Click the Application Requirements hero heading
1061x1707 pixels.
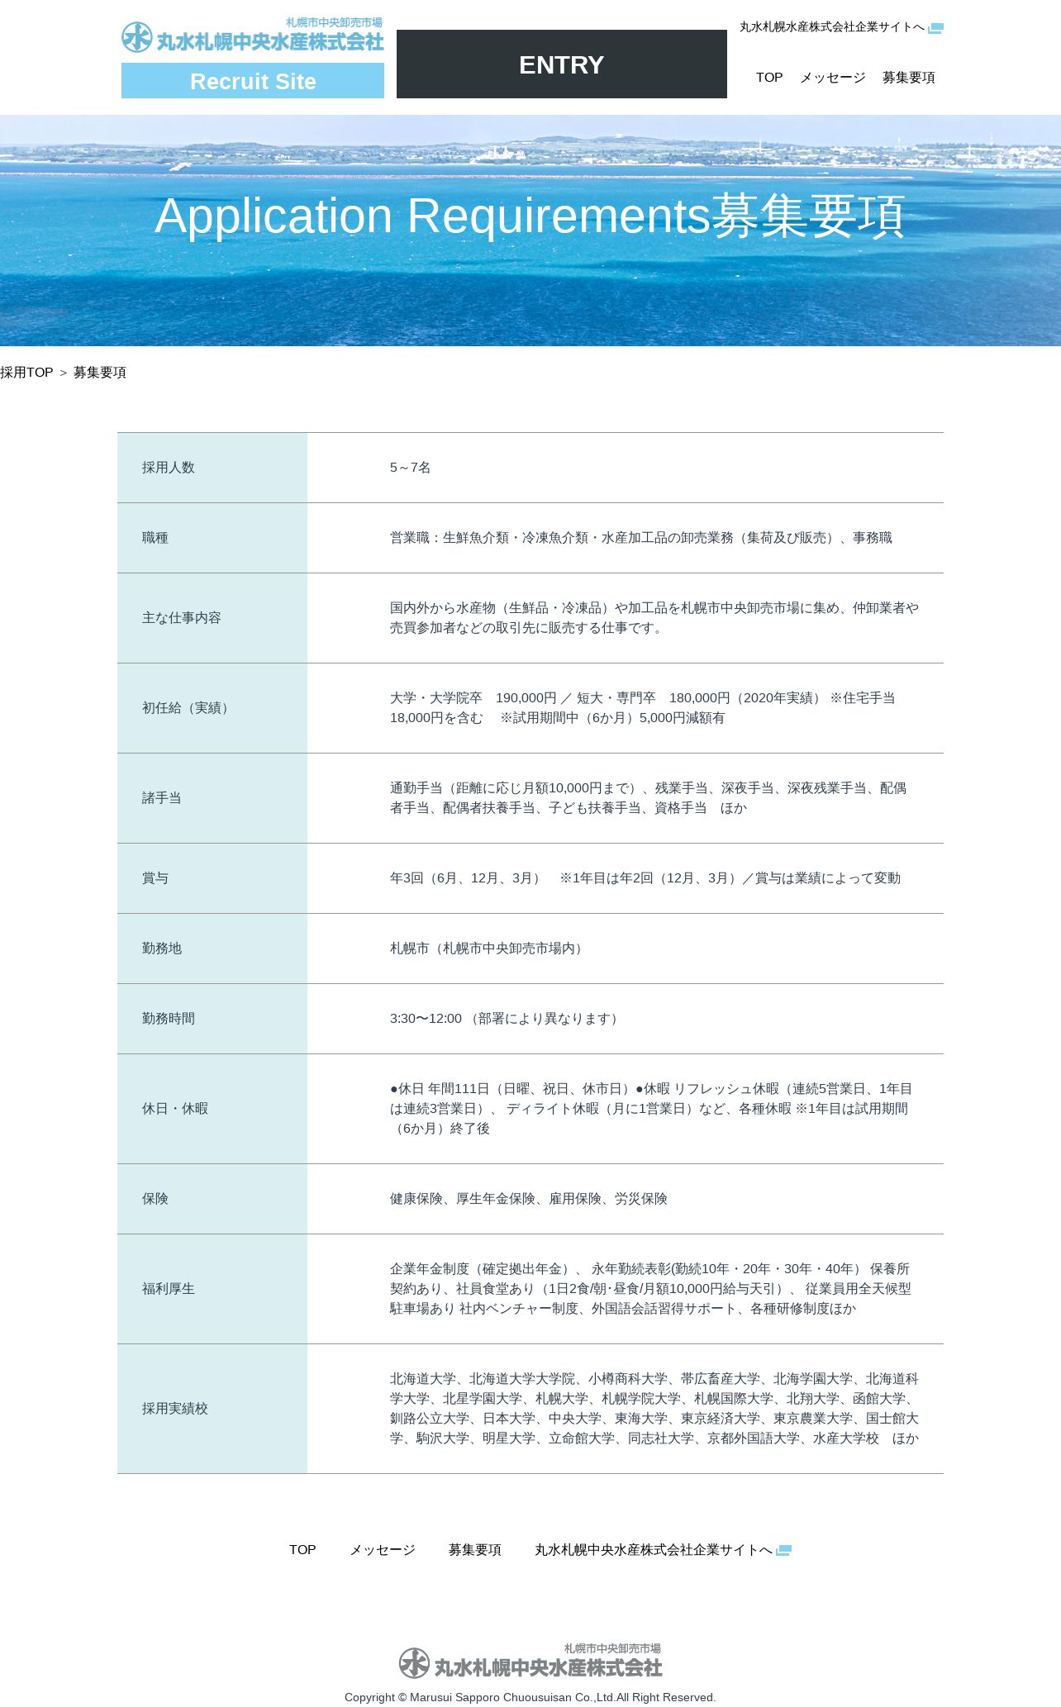[x=530, y=216]
